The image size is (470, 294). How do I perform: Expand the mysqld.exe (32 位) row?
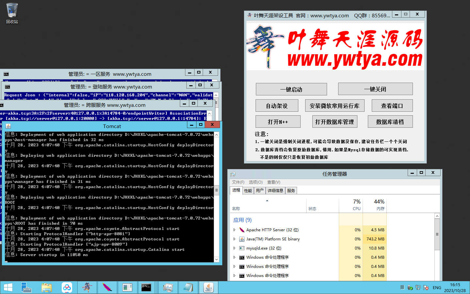tap(234, 248)
